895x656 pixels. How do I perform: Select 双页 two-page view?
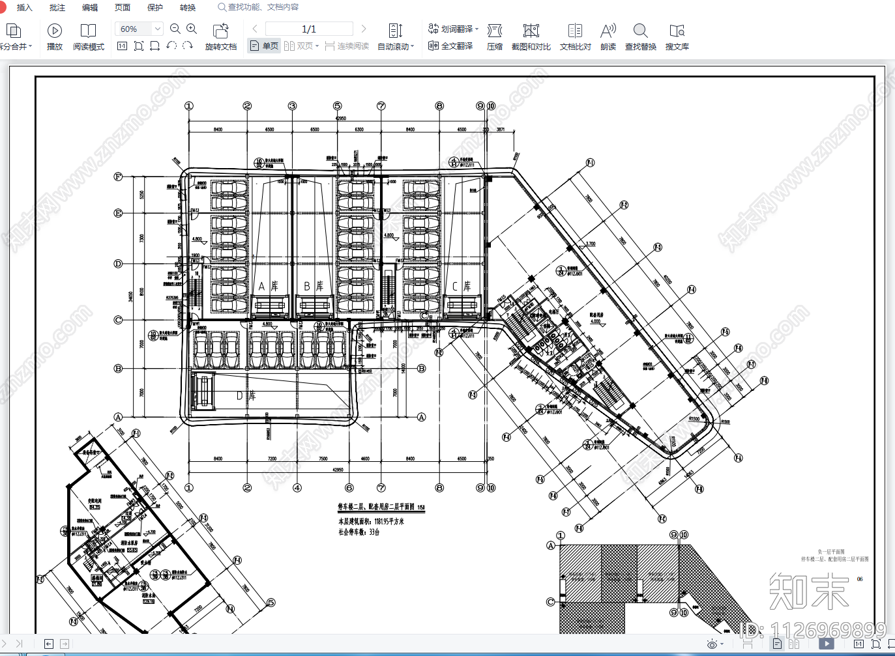click(x=298, y=46)
